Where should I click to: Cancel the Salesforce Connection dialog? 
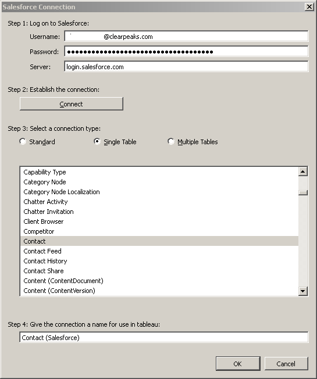[x=286, y=363]
